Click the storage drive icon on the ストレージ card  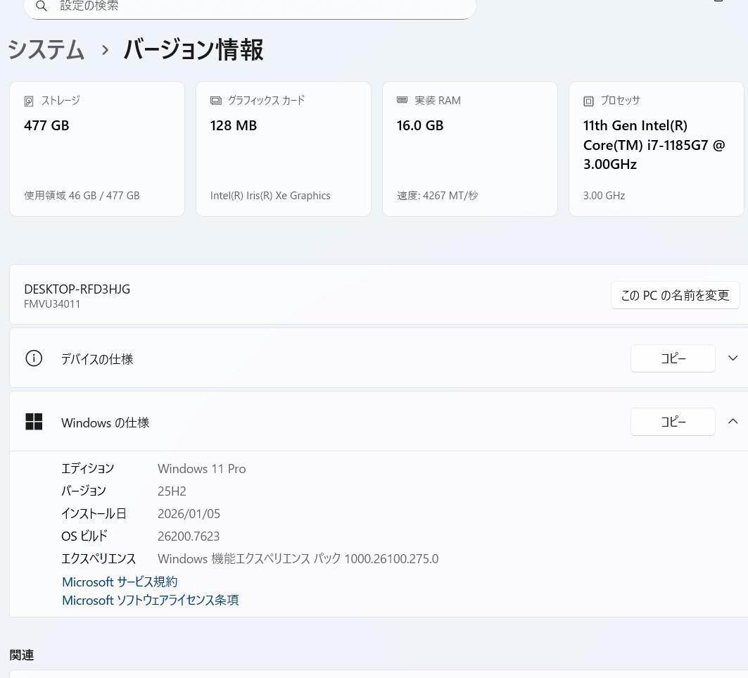[29, 101]
